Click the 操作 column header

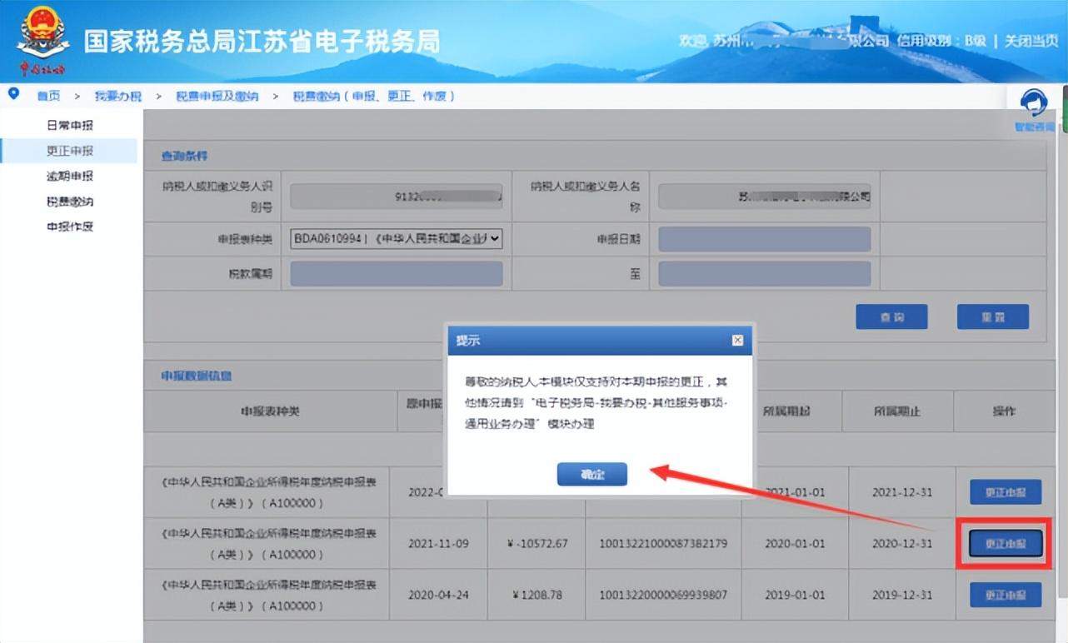point(1004,411)
